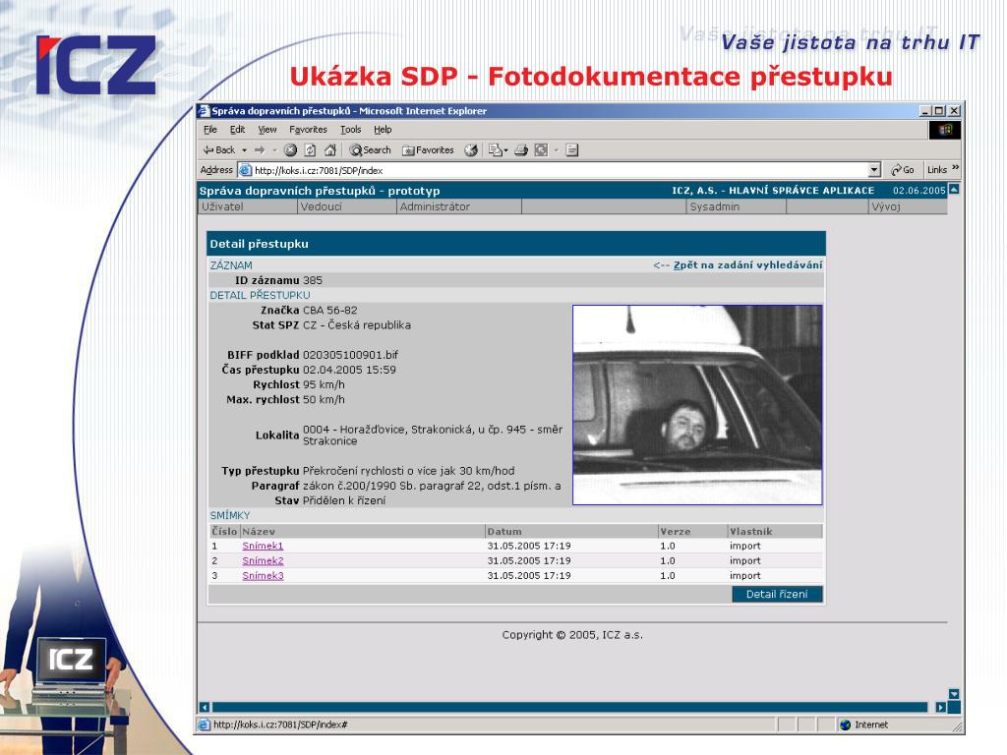
Task: Click the Edit page toolbar icon
Action: [542, 150]
